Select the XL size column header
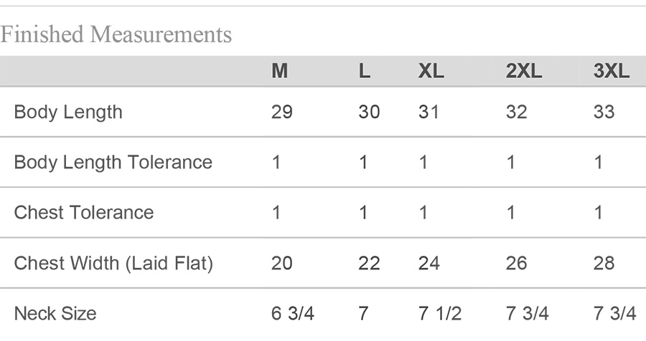The width and height of the screenshot is (646, 341). click(431, 71)
